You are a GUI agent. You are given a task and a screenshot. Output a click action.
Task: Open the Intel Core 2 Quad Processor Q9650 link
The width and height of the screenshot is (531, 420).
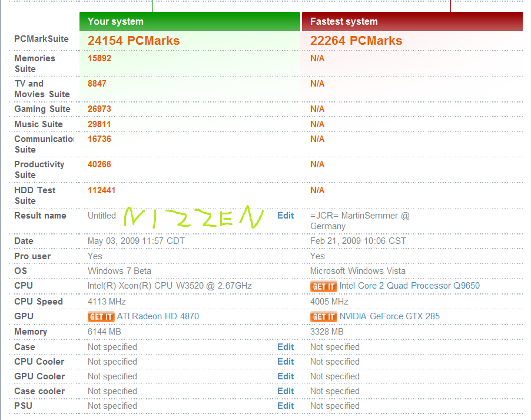point(409,286)
